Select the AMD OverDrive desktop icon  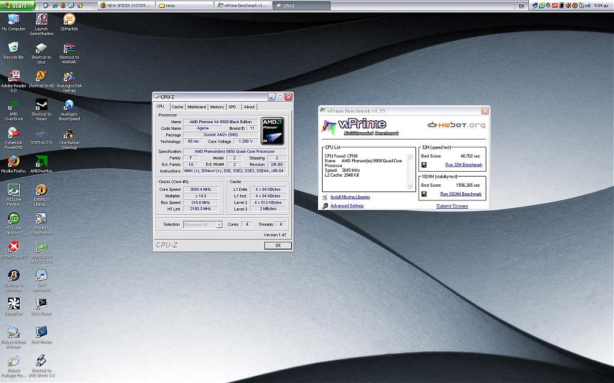[x=14, y=110]
